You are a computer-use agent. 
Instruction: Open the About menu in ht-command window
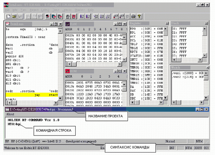(x=10, y=114)
